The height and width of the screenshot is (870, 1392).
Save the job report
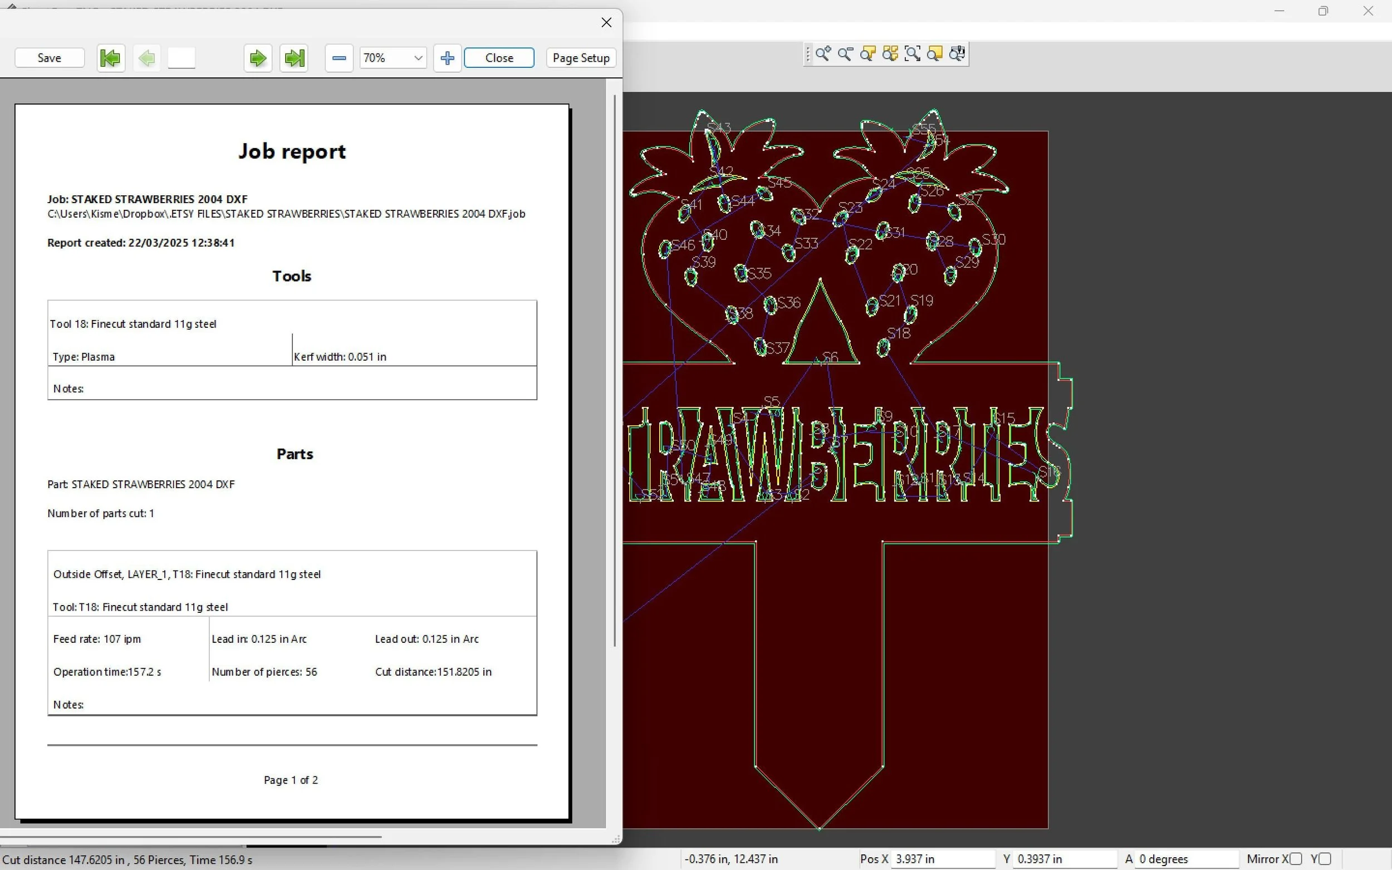click(x=50, y=58)
